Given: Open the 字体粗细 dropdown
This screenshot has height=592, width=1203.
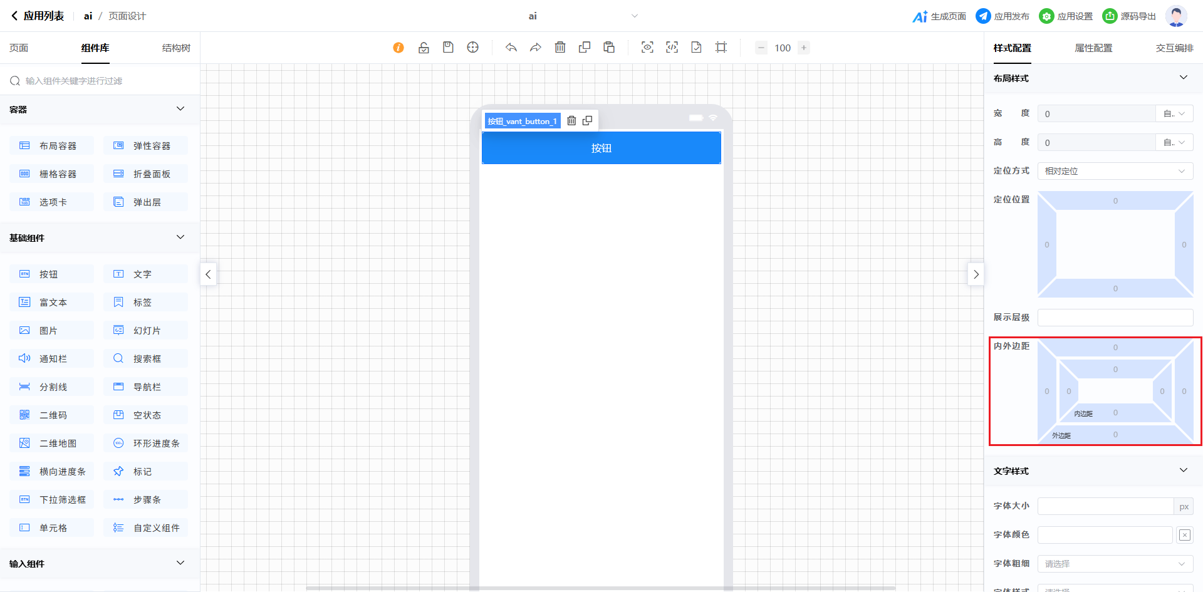Looking at the screenshot, I should pos(1115,564).
